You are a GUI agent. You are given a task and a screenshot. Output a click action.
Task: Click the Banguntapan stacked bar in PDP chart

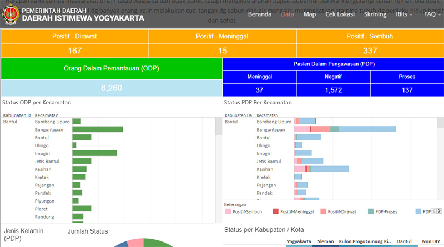[345, 129]
